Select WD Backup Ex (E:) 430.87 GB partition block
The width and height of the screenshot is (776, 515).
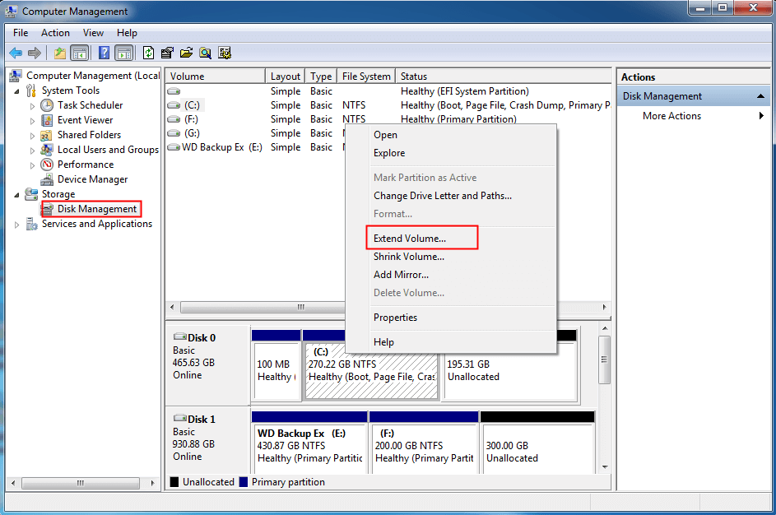[x=309, y=448]
